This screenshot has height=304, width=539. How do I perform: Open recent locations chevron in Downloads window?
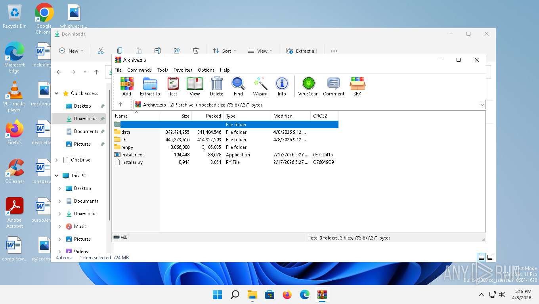point(85,72)
